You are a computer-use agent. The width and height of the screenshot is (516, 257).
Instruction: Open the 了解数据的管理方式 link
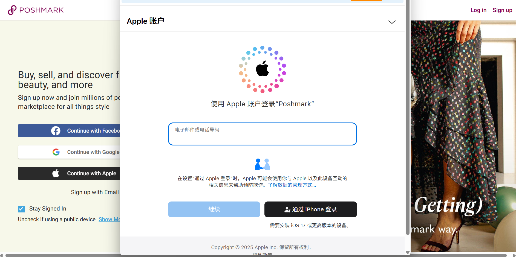point(292,185)
